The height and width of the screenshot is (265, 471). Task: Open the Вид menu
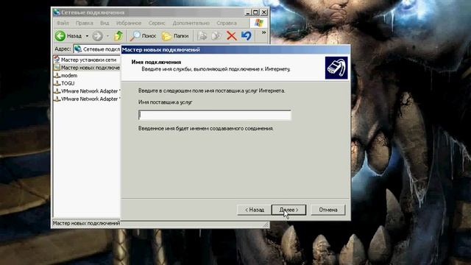(x=105, y=23)
